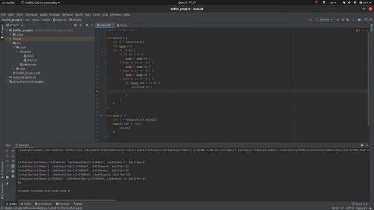Toggle scroll to end in Run console

13,166
